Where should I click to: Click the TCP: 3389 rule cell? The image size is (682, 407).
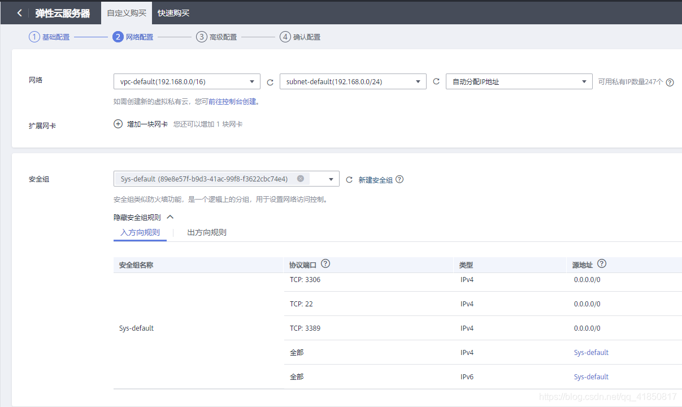click(x=305, y=328)
